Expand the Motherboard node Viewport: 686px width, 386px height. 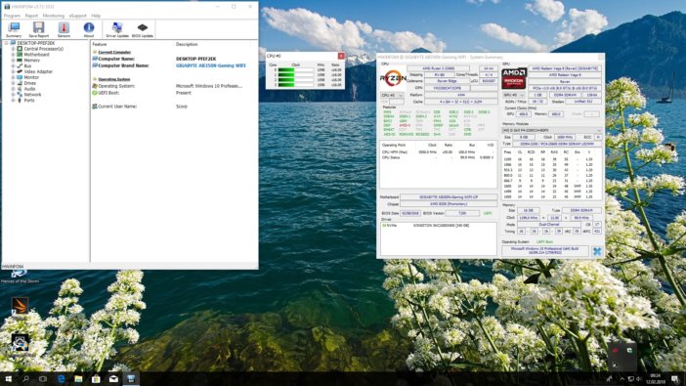(x=13, y=55)
